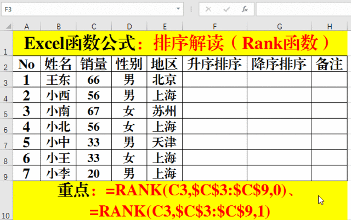Select column B header
351x220 pixels.
pos(59,27)
